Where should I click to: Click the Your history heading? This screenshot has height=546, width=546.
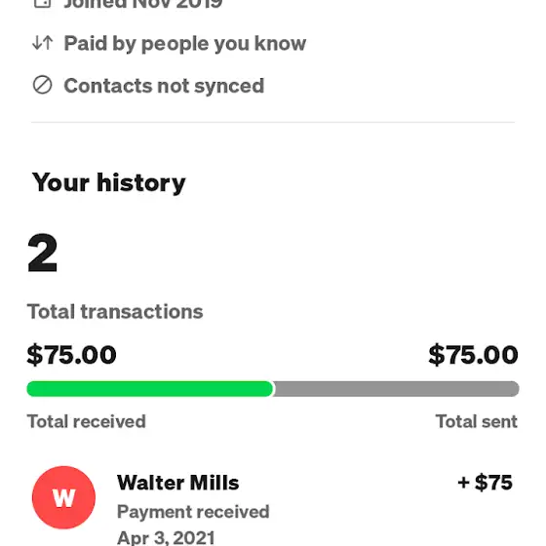pyautogui.click(x=108, y=183)
